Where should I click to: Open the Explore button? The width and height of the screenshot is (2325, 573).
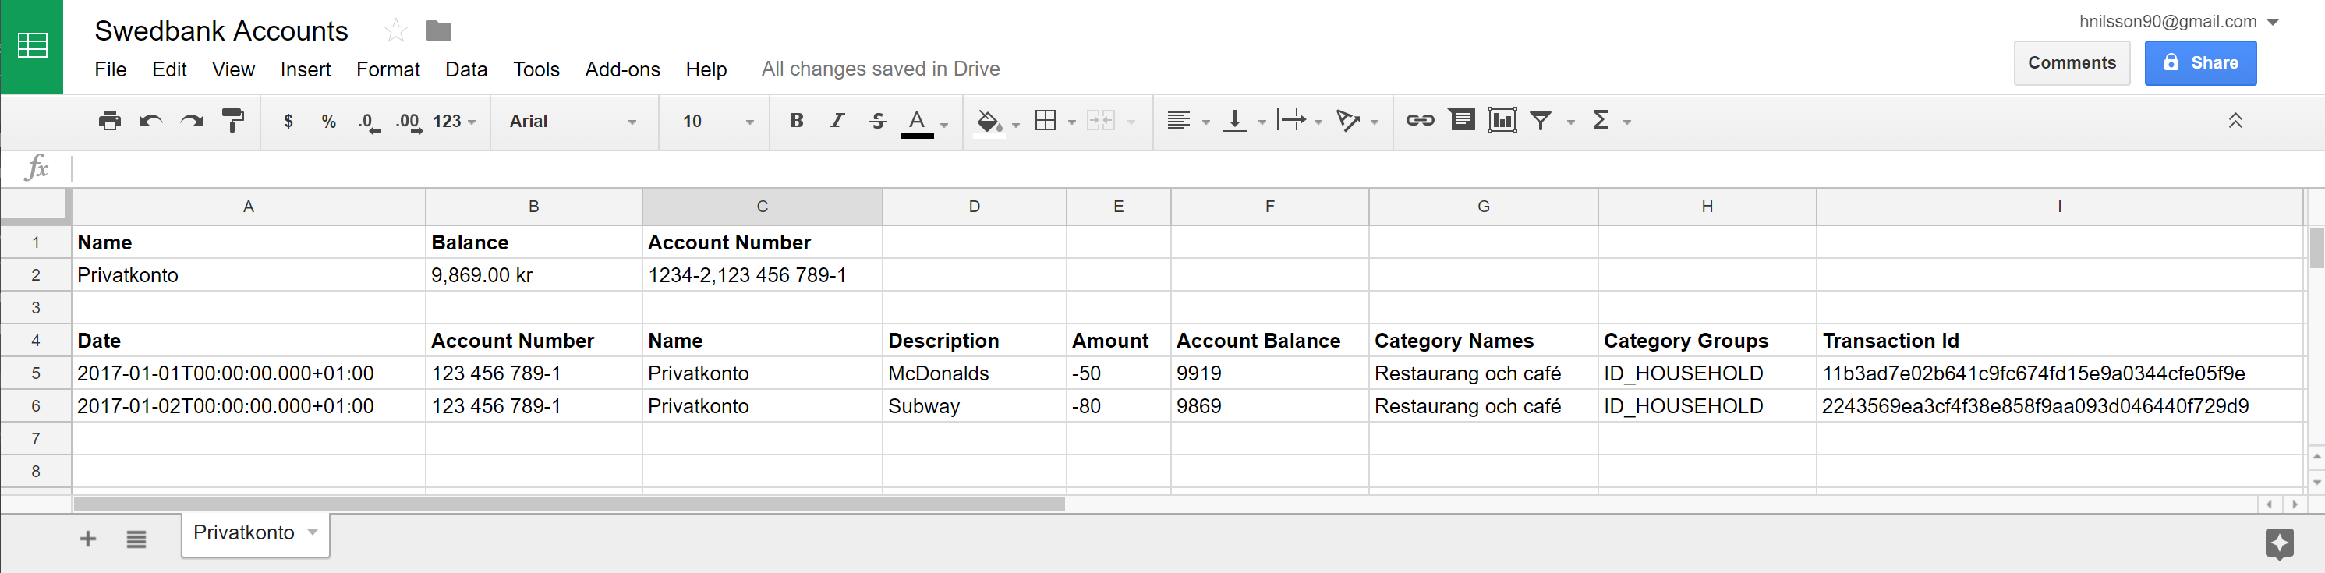point(2279,543)
